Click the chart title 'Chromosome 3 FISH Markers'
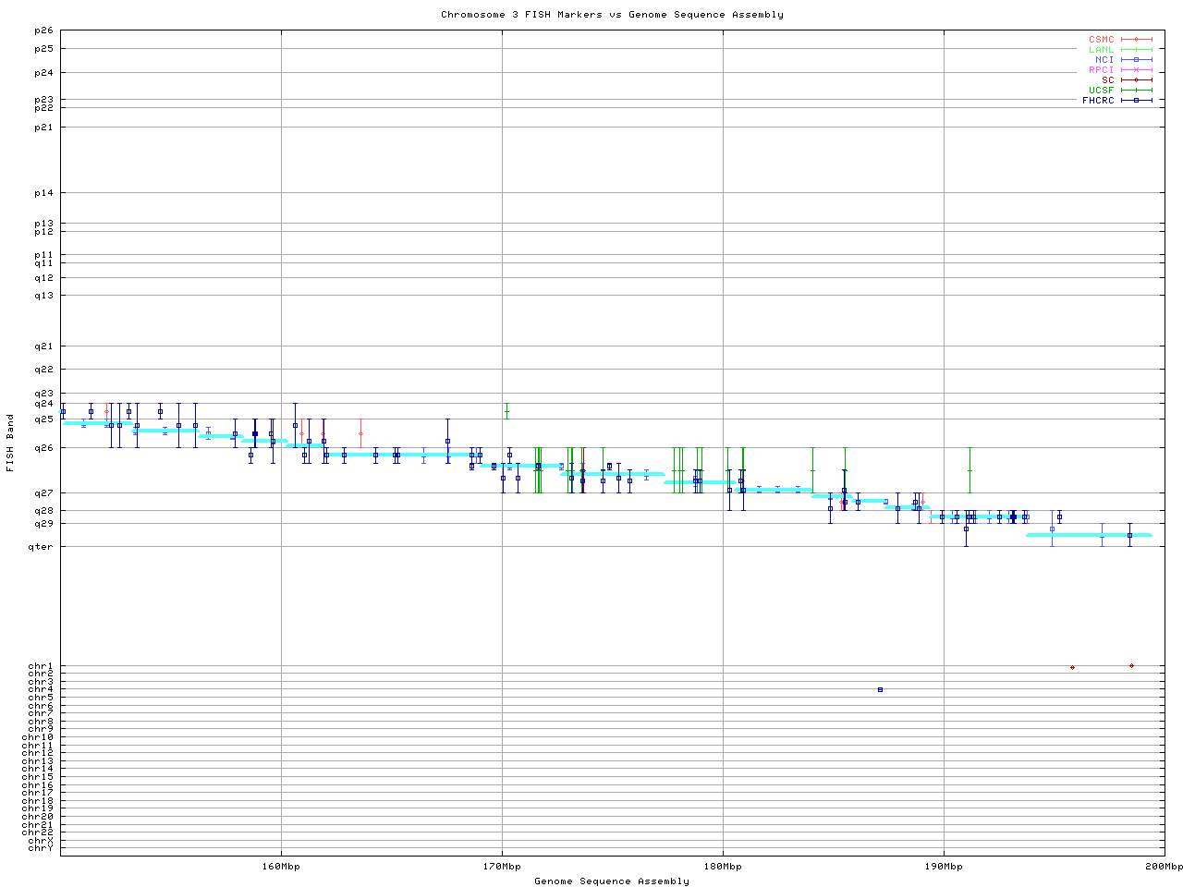 pyautogui.click(x=612, y=15)
